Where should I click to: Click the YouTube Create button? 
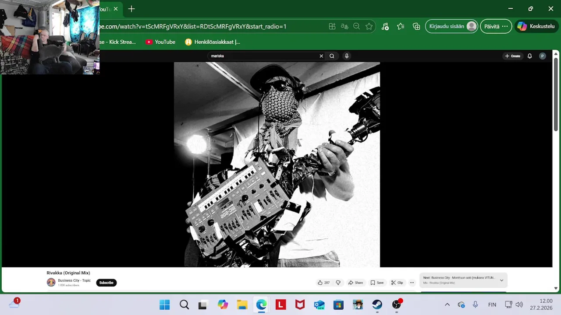tap(512, 56)
